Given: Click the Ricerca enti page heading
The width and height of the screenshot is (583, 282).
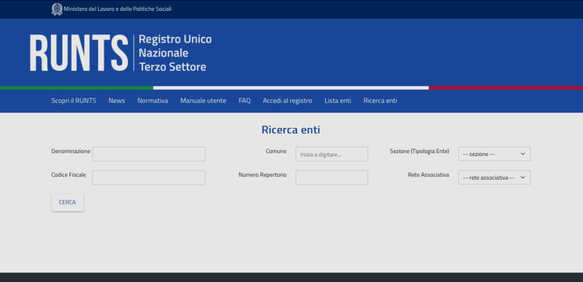Looking at the screenshot, I should pyautogui.click(x=291, y=130).
